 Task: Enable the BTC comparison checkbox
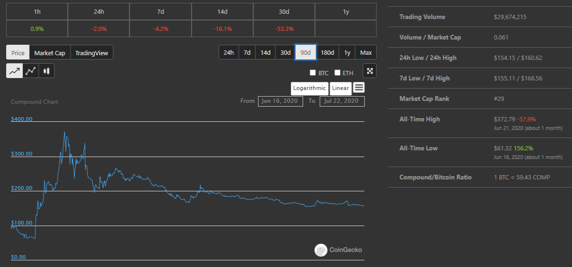[x=313, y=73]
